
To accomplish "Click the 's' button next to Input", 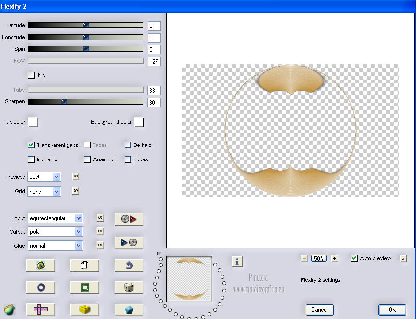I will click(100, 218).
